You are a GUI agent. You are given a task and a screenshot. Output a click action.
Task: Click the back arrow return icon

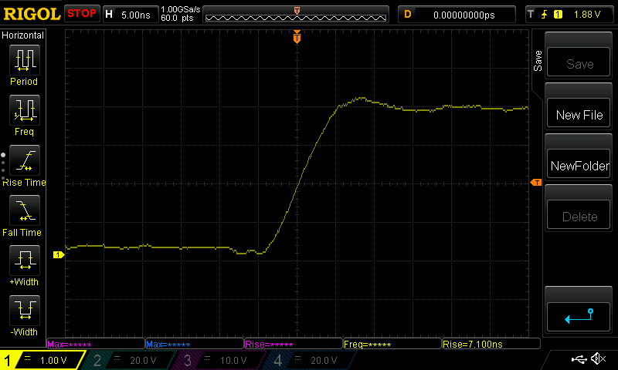(x=579, y=315)
